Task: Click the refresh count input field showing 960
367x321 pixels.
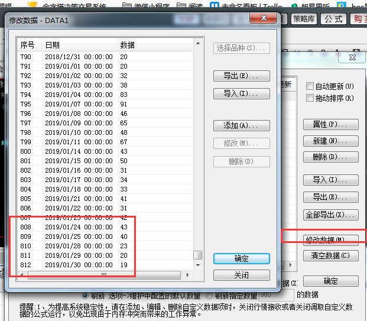Action: 277,295
